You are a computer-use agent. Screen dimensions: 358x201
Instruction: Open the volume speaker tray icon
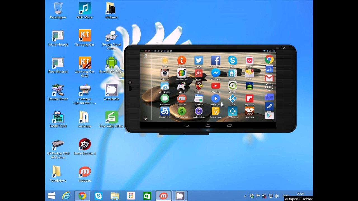(277, 196)
